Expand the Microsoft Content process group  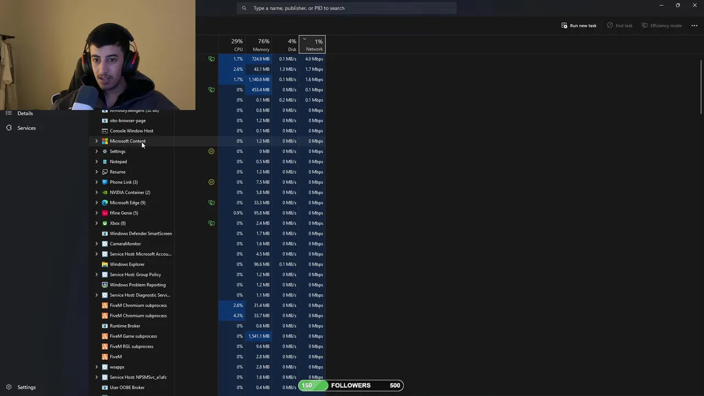tap(96, 141)
